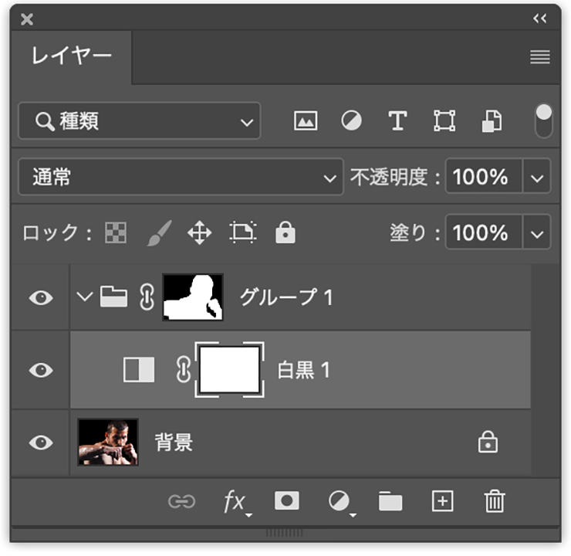Filter layers by smart object type
The image size is (571, 556).
tap(492, 121)
